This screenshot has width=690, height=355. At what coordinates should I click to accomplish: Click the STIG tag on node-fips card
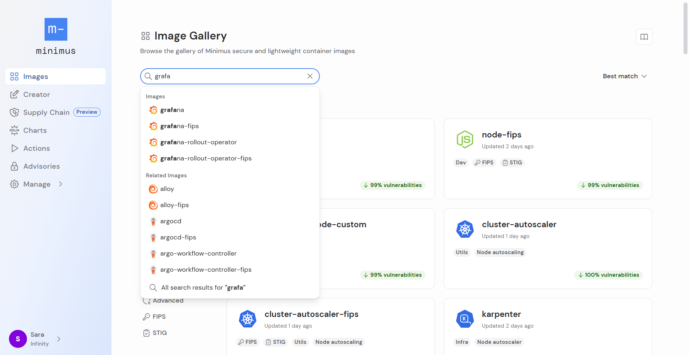point(512,163)
